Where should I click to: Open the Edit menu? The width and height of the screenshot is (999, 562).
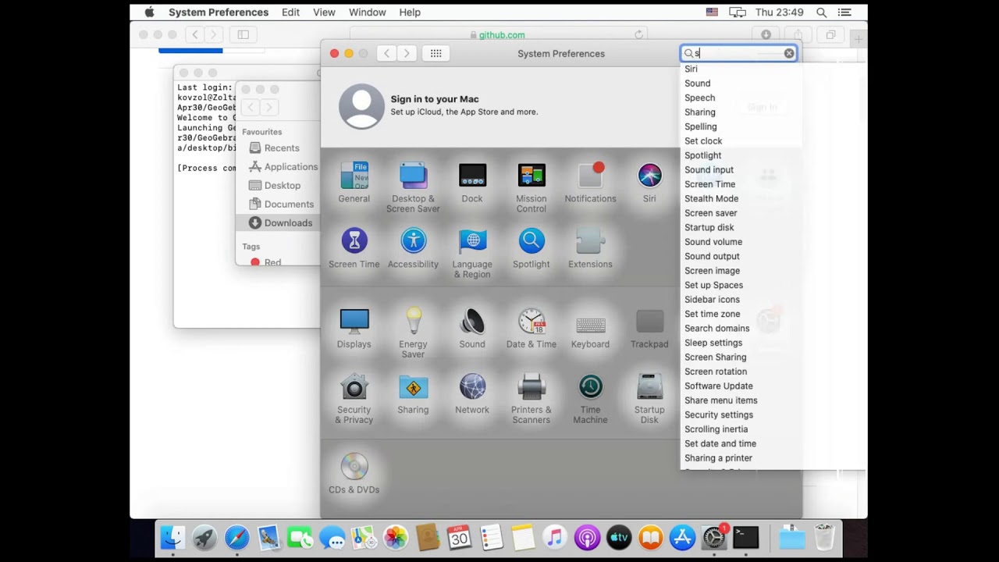[290, 12]
